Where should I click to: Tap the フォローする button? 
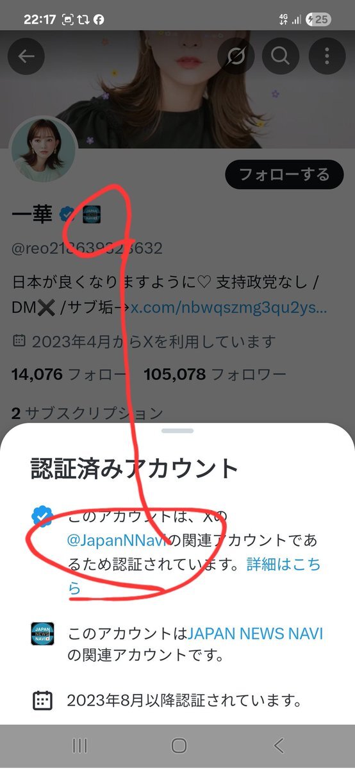(x=284, y=174)
